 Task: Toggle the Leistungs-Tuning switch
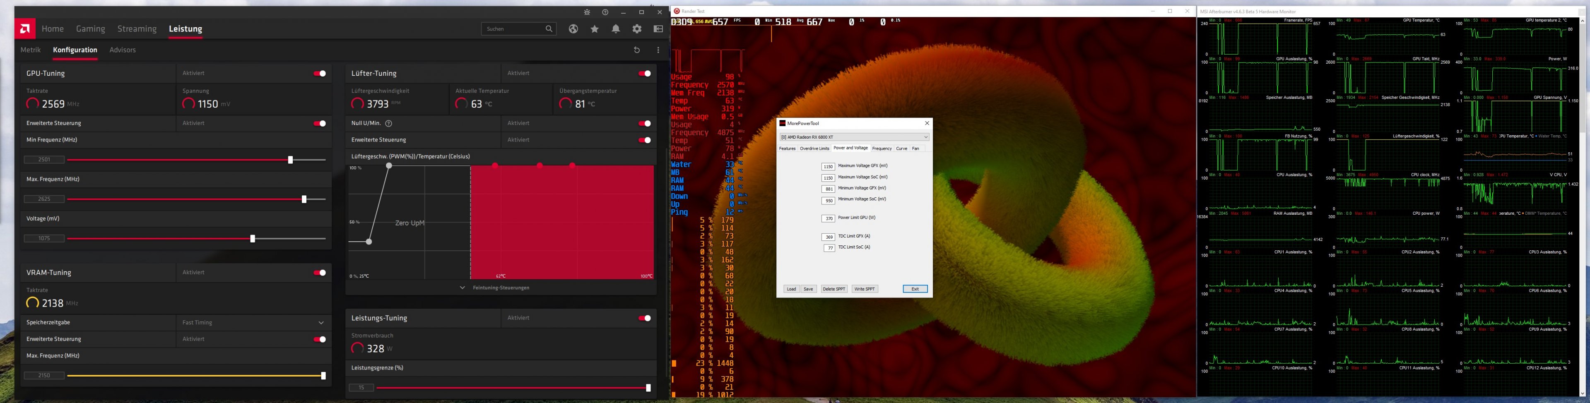click(x=644, y=319)
